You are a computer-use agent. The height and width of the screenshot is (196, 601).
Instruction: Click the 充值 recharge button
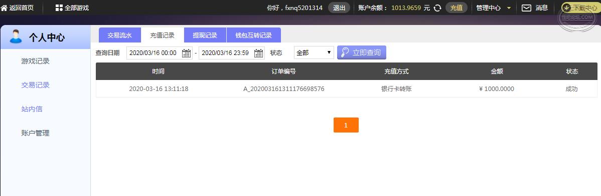pos(456,7)
